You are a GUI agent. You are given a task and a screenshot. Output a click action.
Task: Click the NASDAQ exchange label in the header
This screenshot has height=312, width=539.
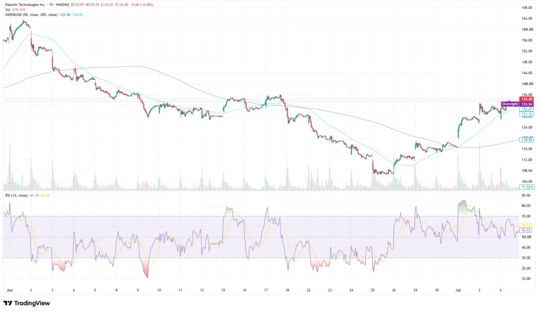[62, 5]
